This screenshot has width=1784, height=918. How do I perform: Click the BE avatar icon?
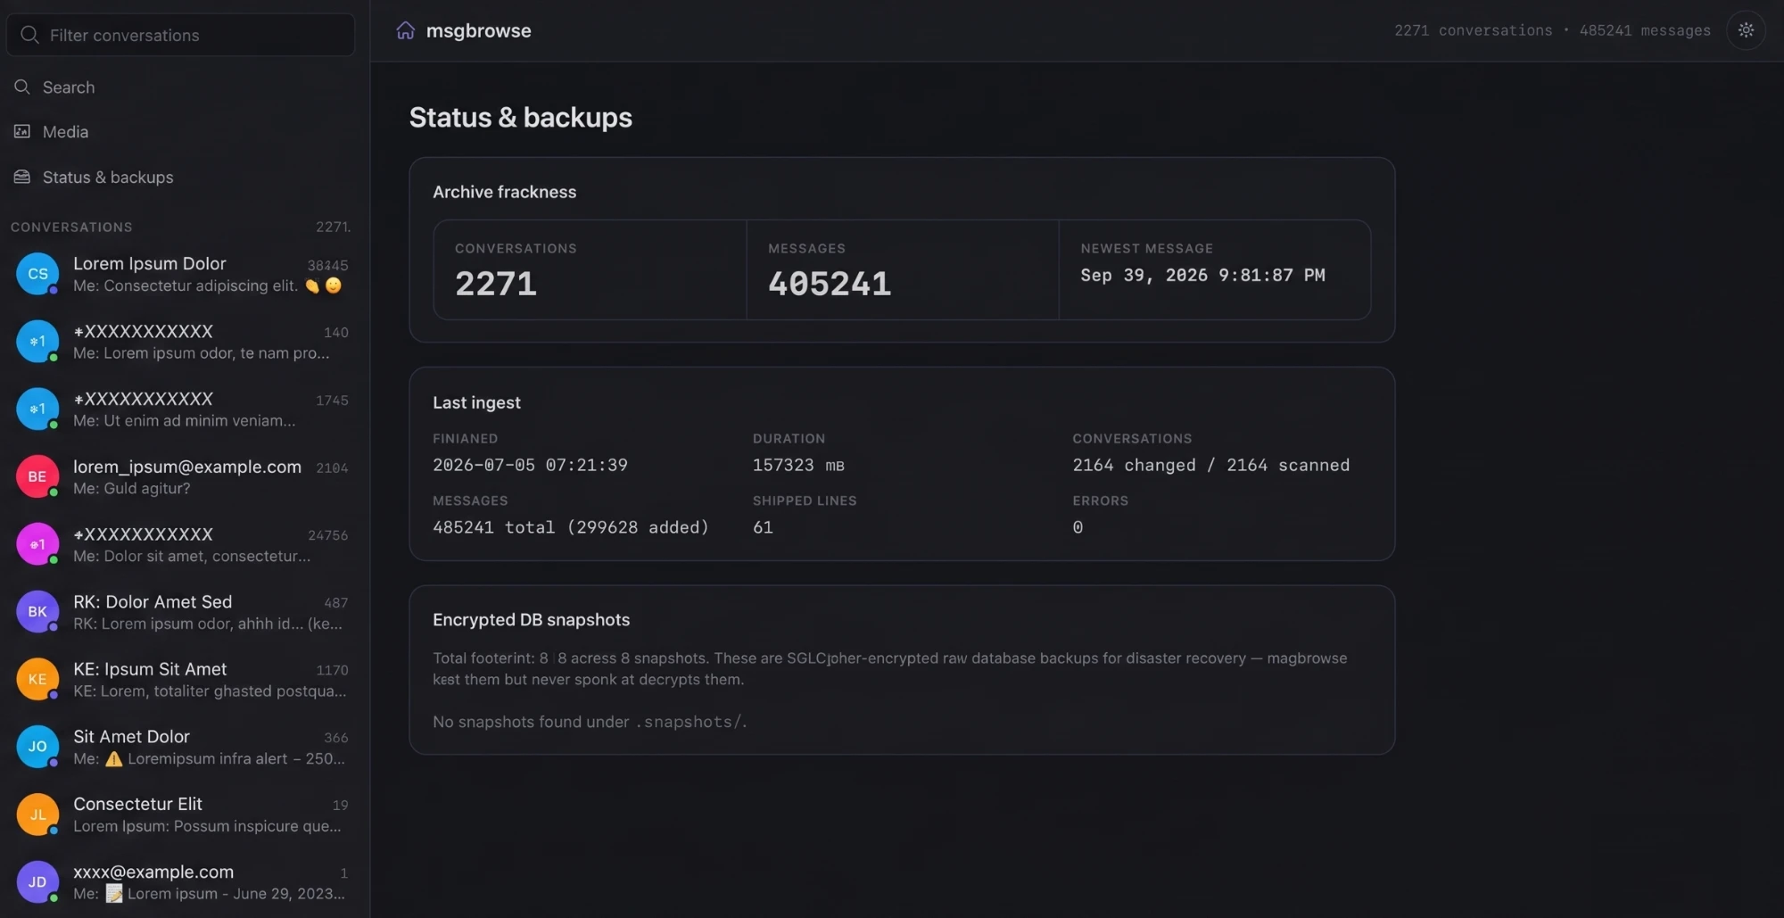tap(37, 476)
